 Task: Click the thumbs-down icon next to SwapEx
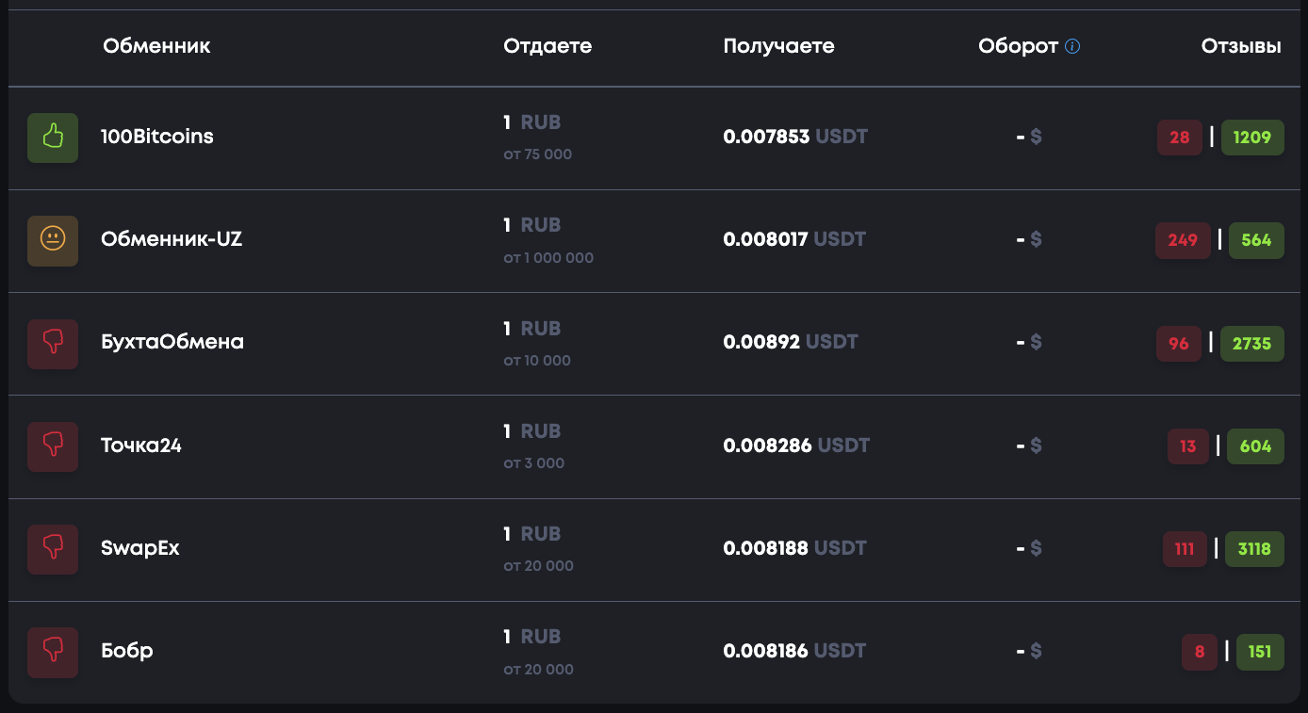click(53, 548)
